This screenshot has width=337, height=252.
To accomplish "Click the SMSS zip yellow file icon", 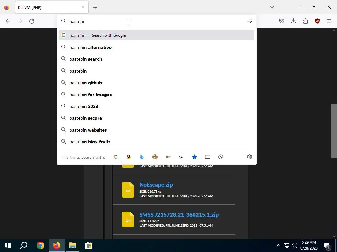I will [x=128, y=220].
